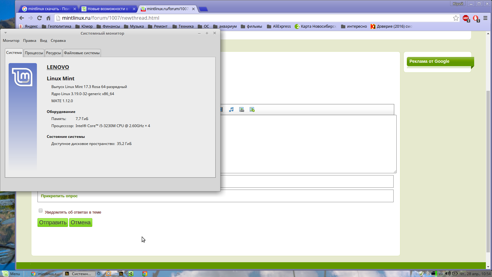The width and height of the screenshot is (492, 277).
Task: Click the insert audio music note icon
Action: click(x=232, y=110)
